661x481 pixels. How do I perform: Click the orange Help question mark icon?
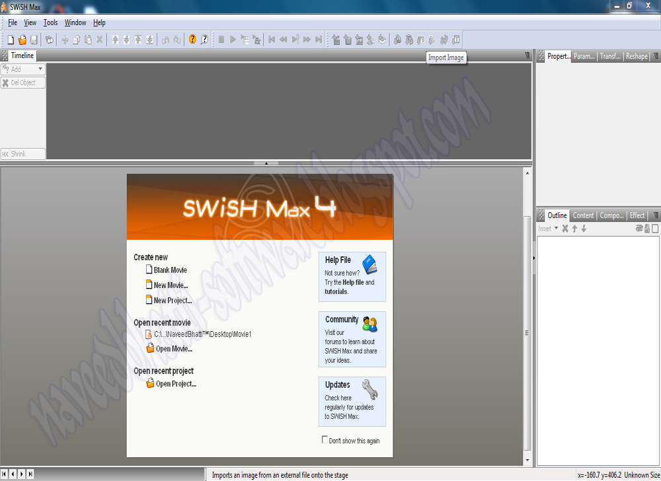tap(192, 39)
